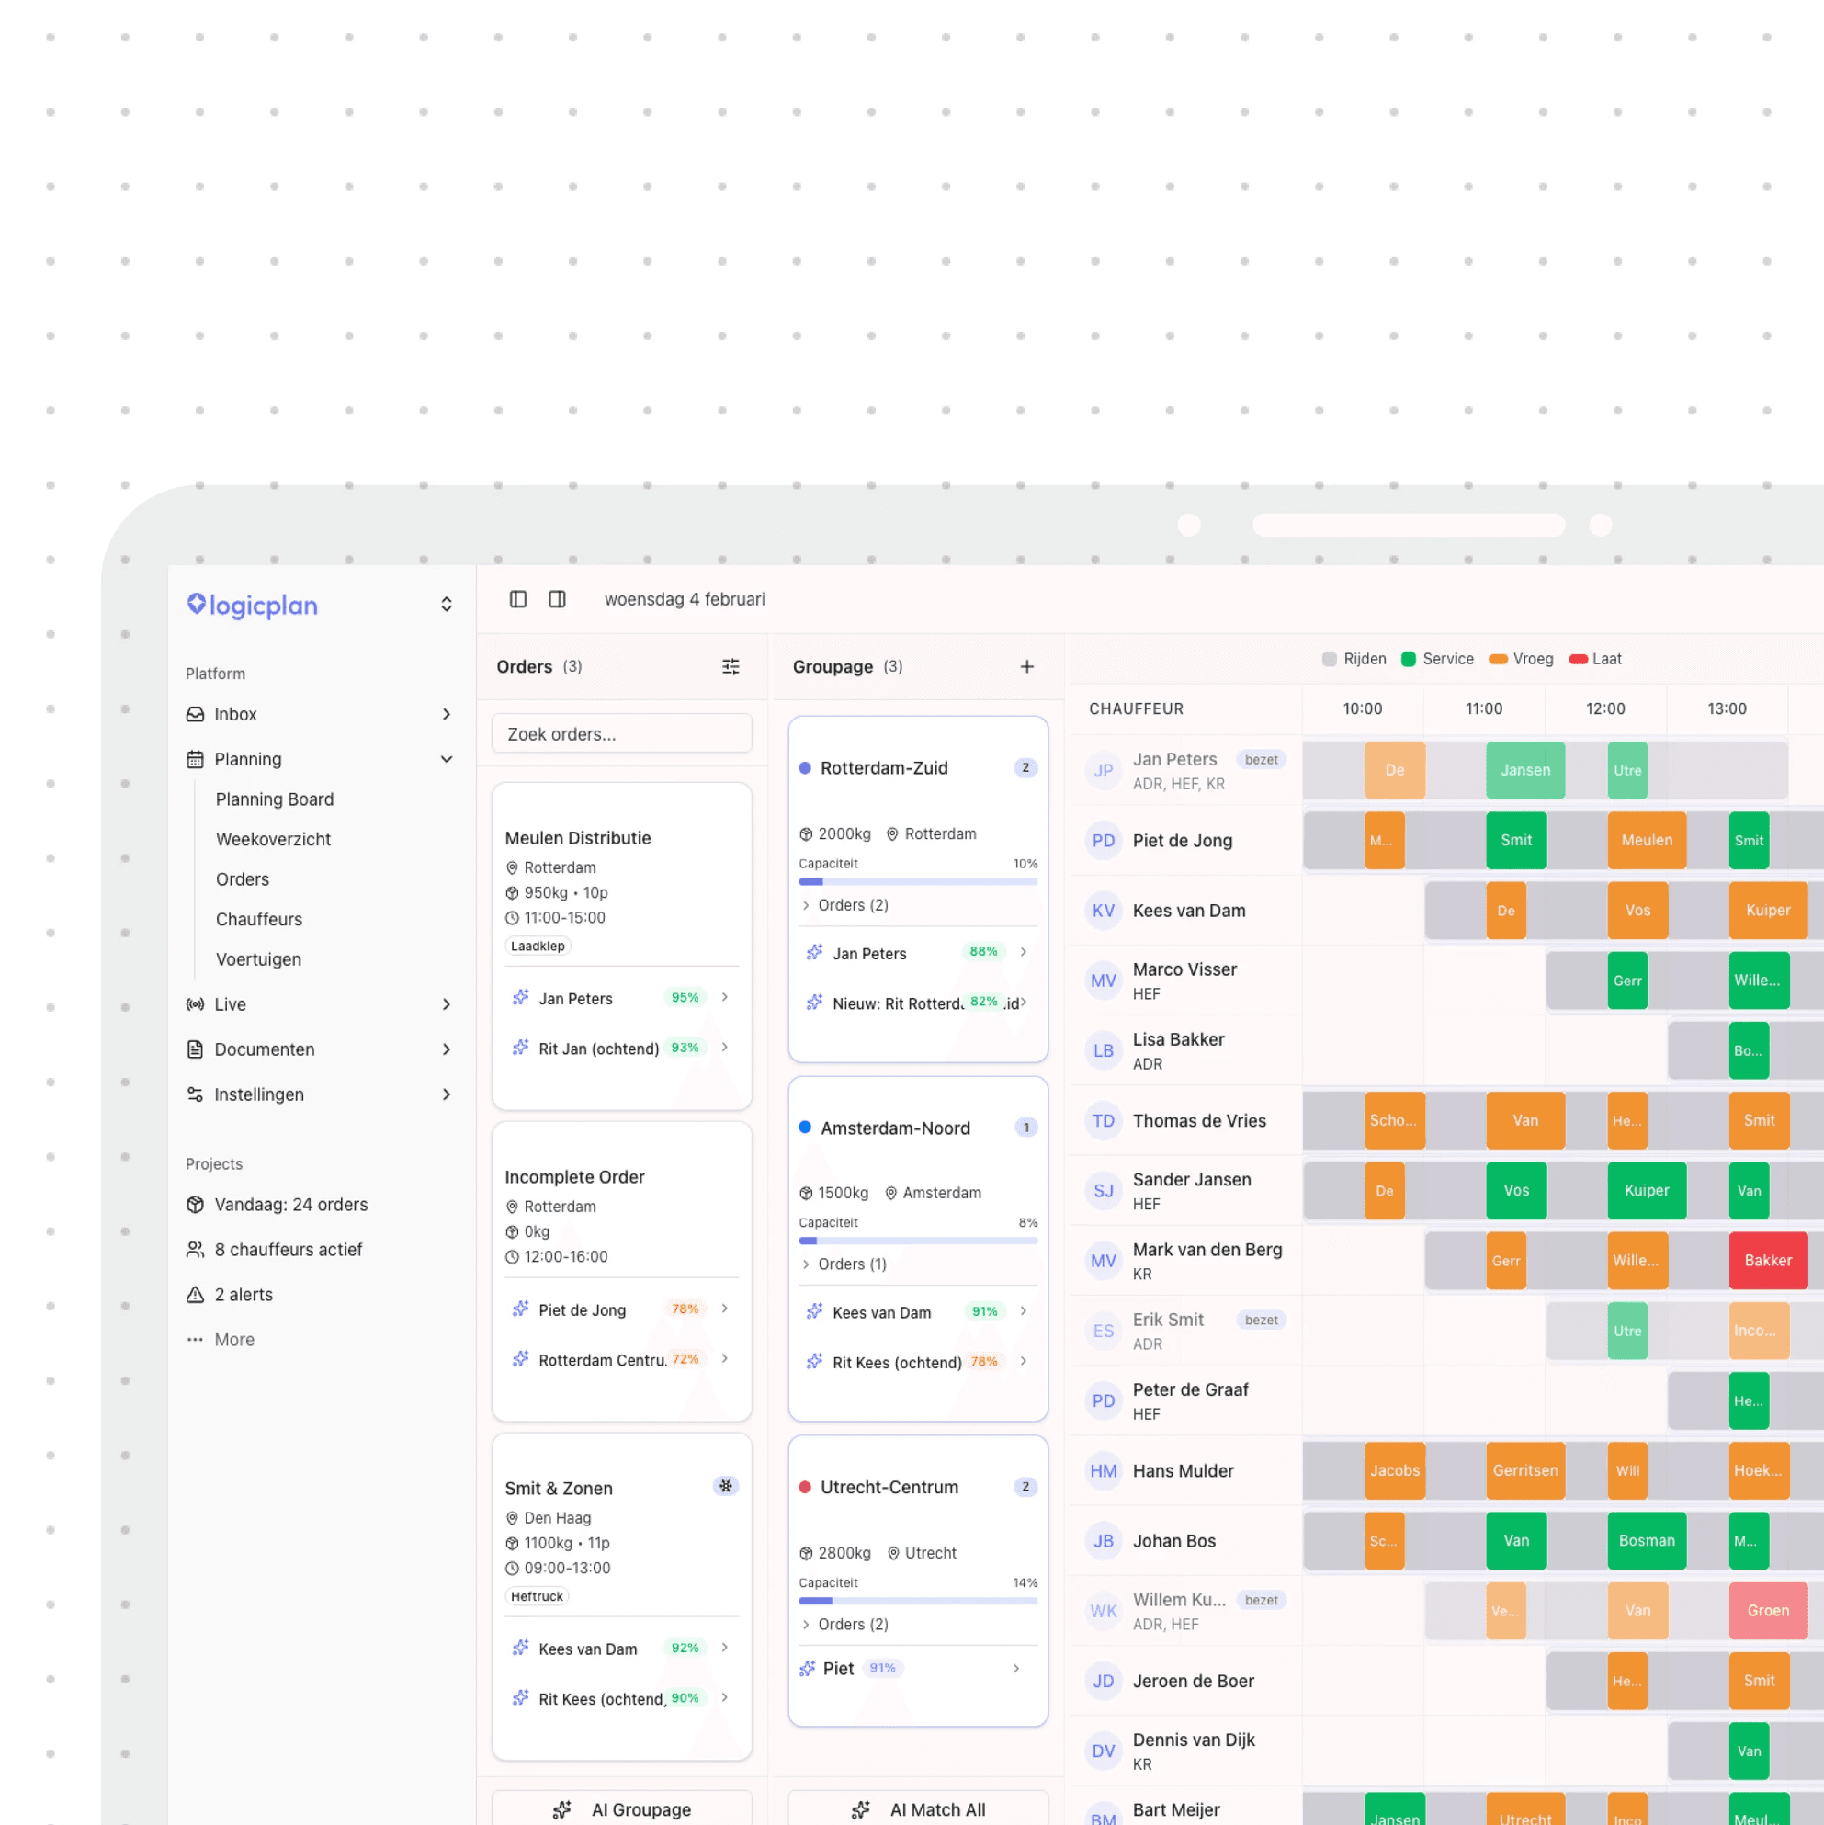Screen dimensions: 1824x1825
Task: Collapse the Planning menu chevron
Action: click(x=446, y=759)
